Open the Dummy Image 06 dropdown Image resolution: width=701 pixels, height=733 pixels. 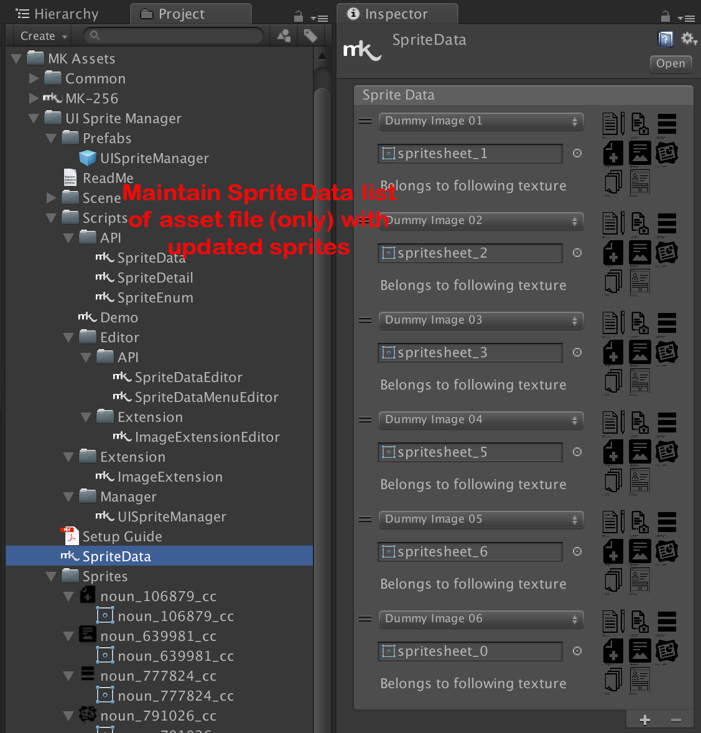tap(481, 619)
